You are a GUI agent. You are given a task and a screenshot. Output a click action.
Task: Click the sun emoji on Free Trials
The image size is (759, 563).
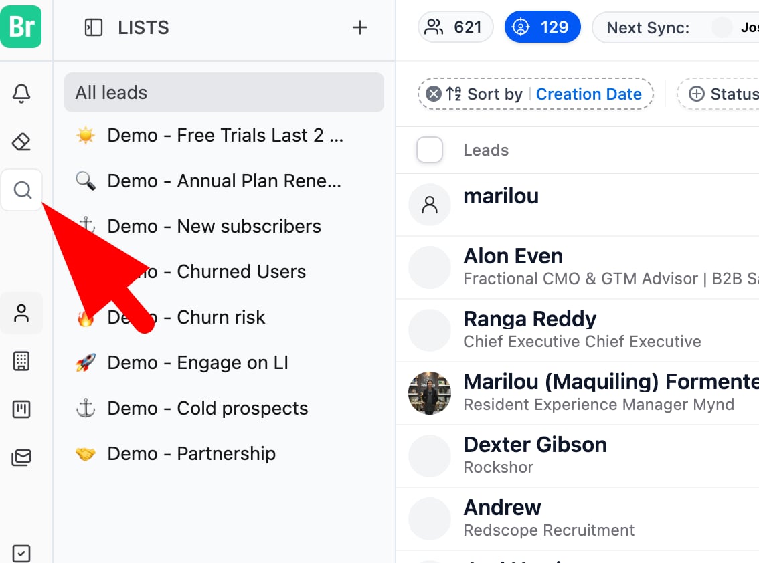tap(86, 136)
